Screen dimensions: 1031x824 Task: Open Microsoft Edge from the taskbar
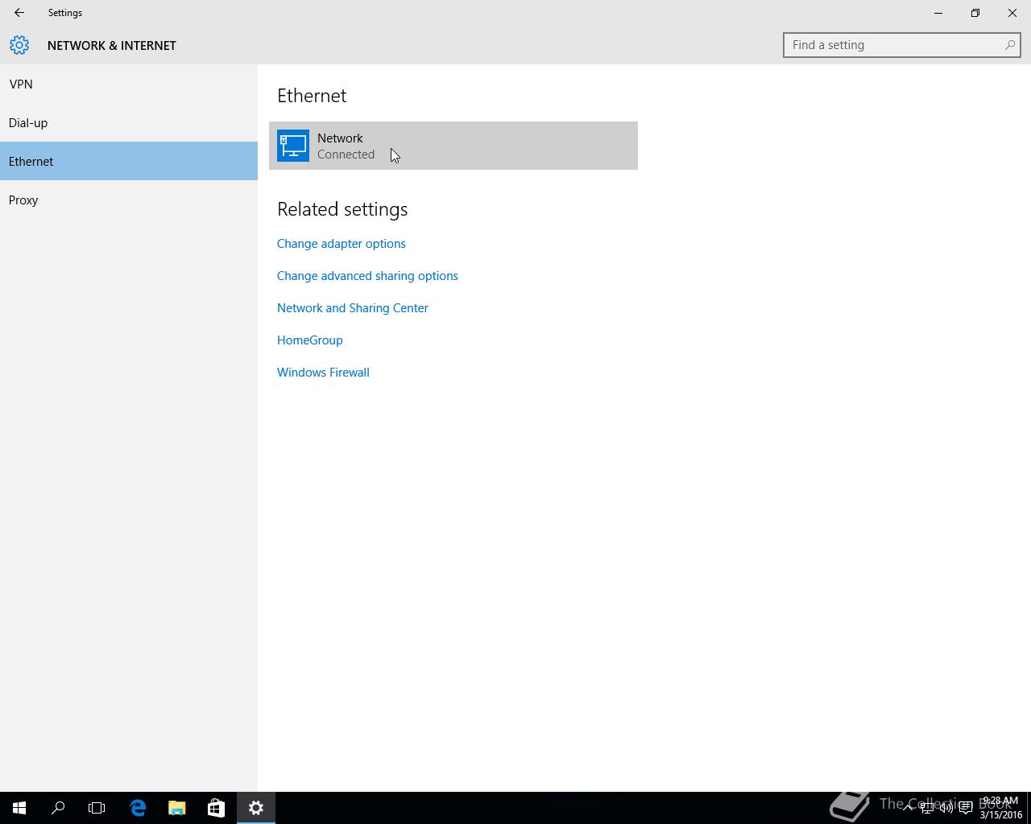tap(138, 808)
